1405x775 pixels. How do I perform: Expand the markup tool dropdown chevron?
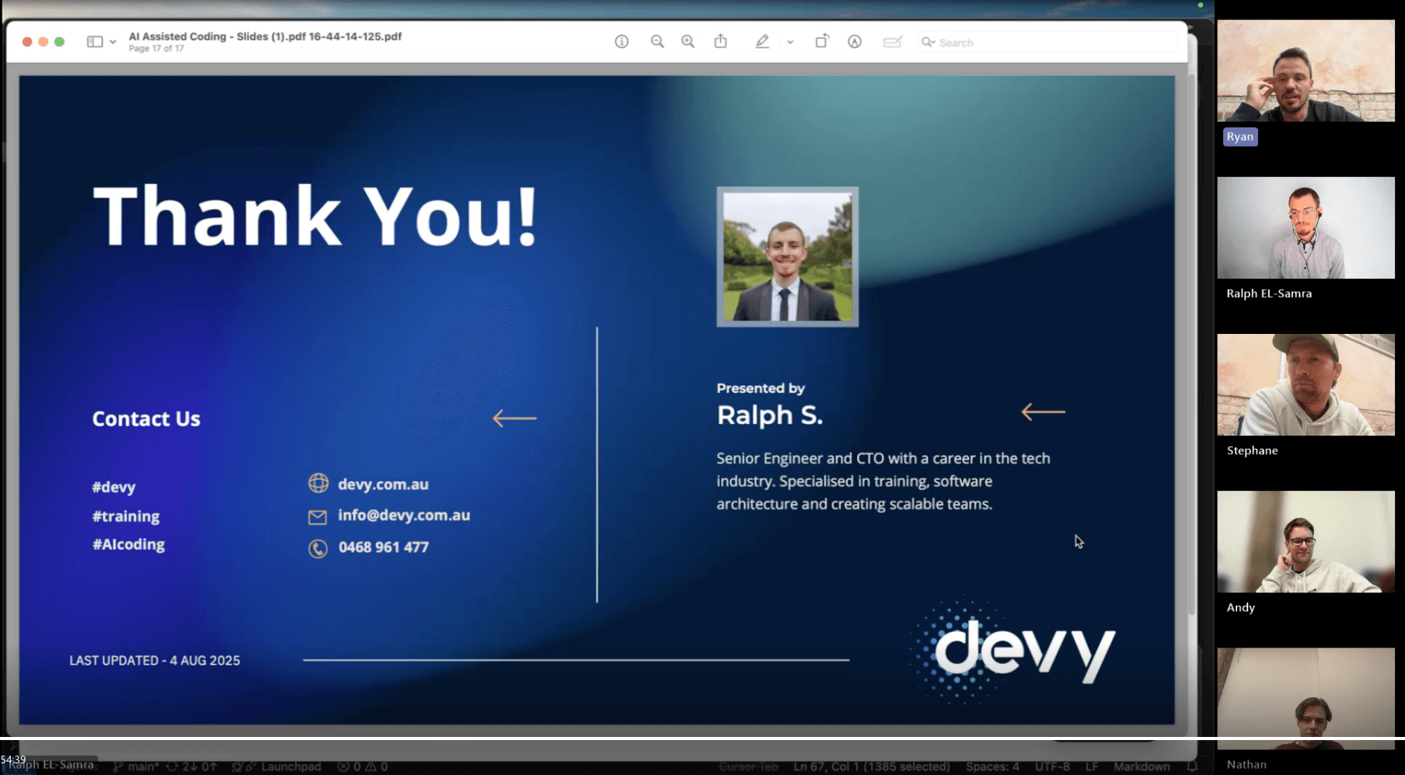[790, 43]
